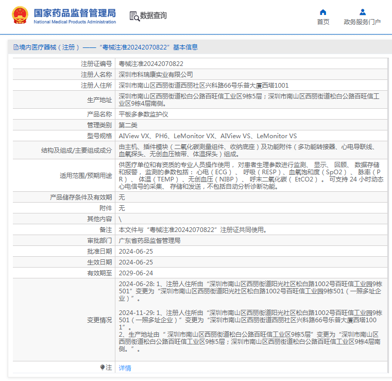Click the 有效期至 row label
The height and width of the screenshot is (381, 392).
[99, 273]
